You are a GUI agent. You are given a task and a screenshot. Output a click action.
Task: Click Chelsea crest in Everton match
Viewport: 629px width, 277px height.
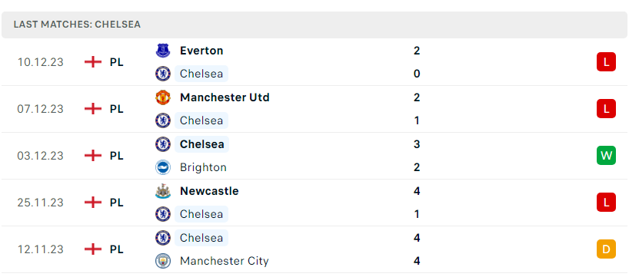[163, 74]
